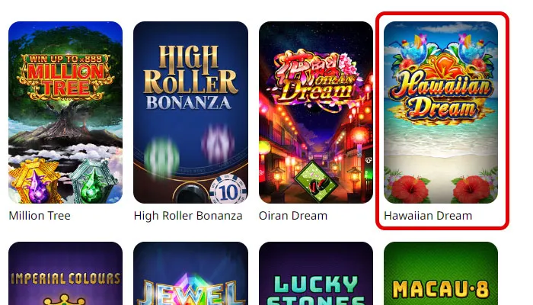This screenshot has width=533, height=305.
Task: Click the Oiran Dream title text
Action: [293, 216]
